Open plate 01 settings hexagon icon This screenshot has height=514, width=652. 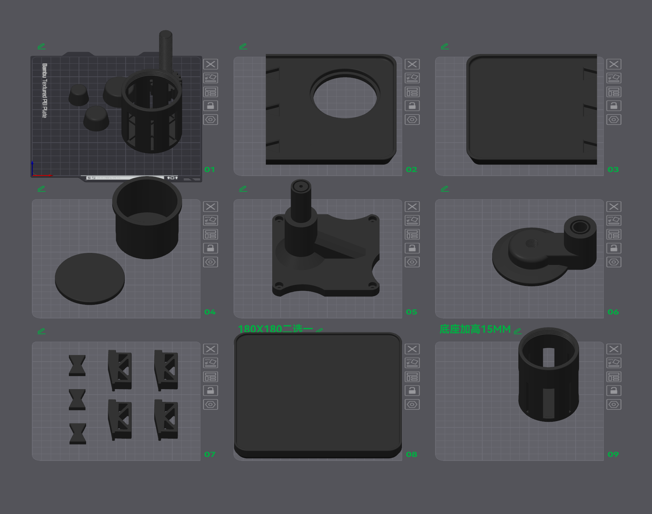[210, 120]
